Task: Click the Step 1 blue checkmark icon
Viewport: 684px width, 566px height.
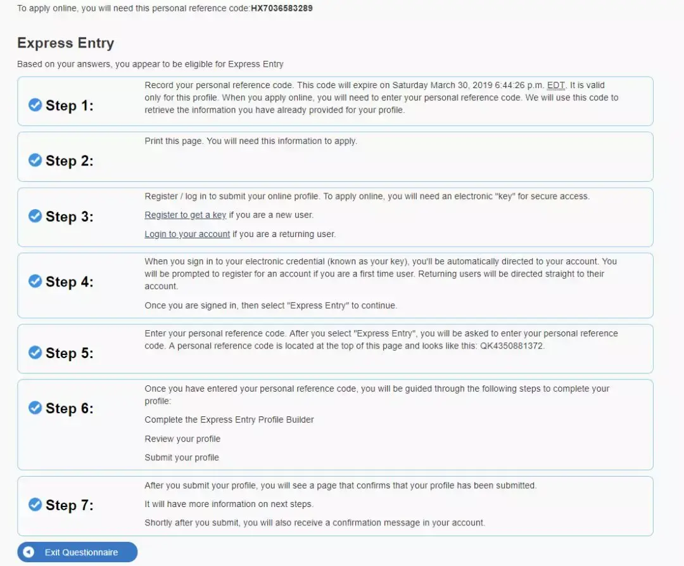Action: pyautogui.click(x=35, y=105)
